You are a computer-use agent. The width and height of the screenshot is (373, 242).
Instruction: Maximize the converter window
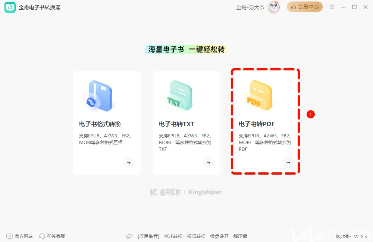(354, 7)
